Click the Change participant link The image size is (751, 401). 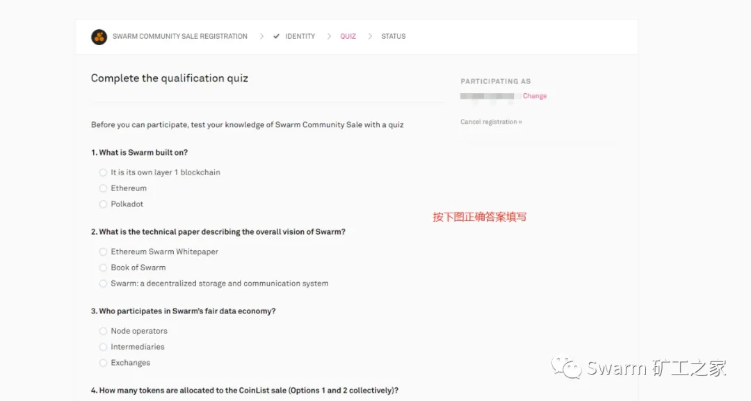(535, 96)
